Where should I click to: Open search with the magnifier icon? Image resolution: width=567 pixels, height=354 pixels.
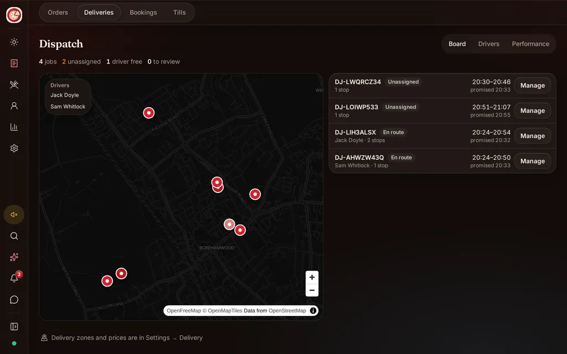point(14,236)
